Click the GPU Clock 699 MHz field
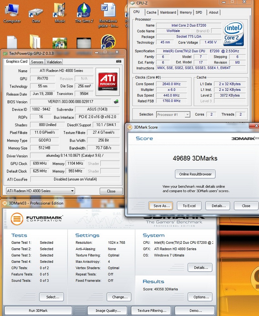The width and height of the screenshot is (259, 316). pyautogui.click(x=40, y=163)
